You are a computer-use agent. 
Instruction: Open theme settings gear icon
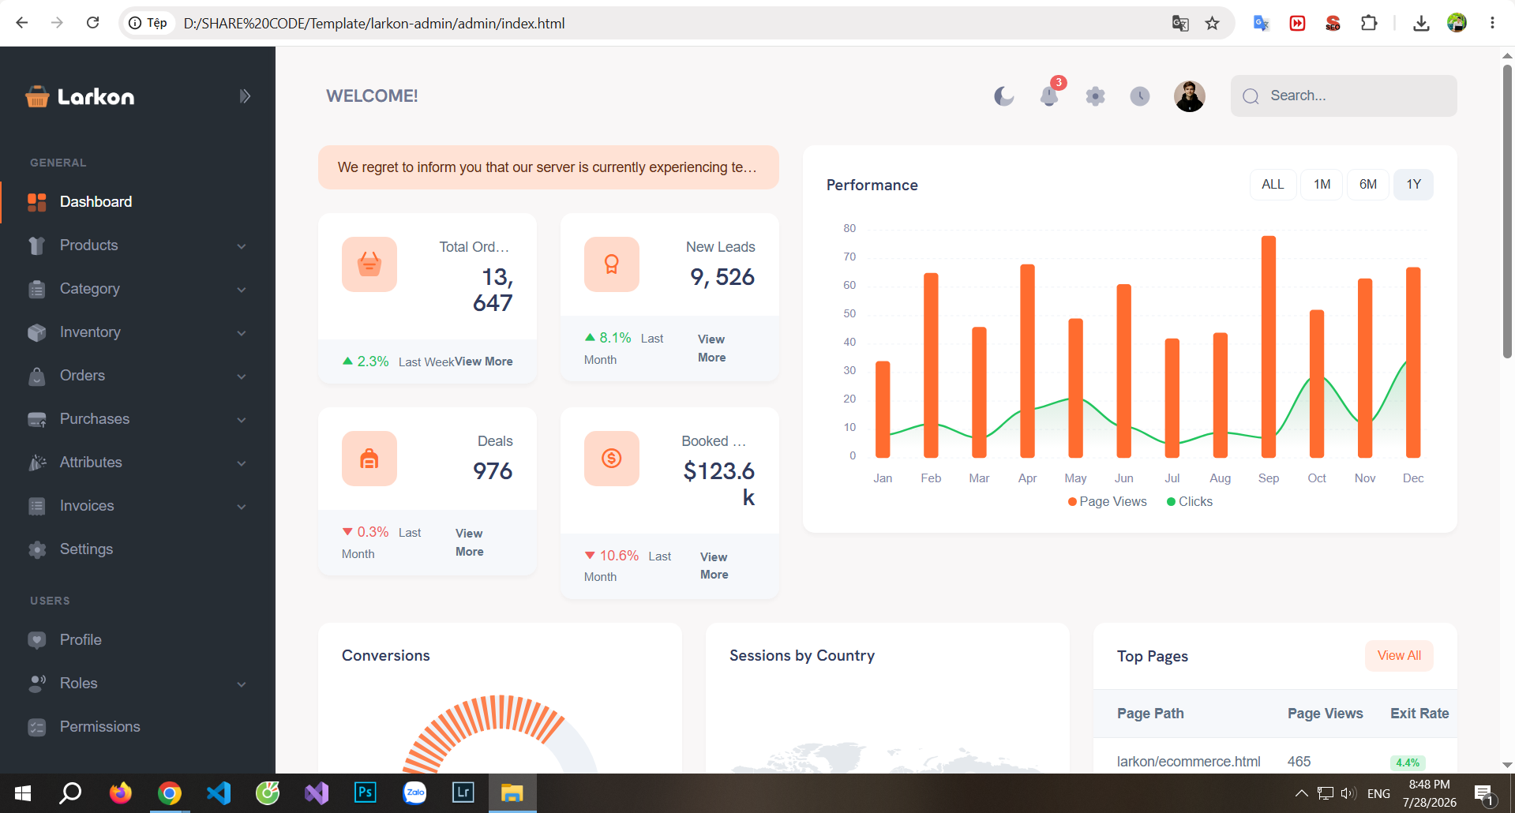click(1095, 96)
